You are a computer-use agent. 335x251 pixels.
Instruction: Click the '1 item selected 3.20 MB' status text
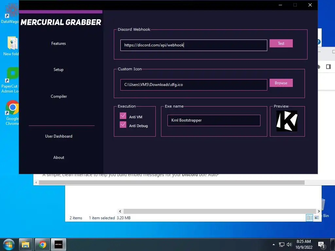[x=110, y=218]
